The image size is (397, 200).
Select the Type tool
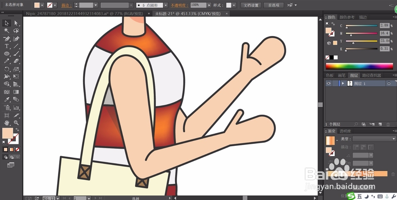tap(7, 46)
